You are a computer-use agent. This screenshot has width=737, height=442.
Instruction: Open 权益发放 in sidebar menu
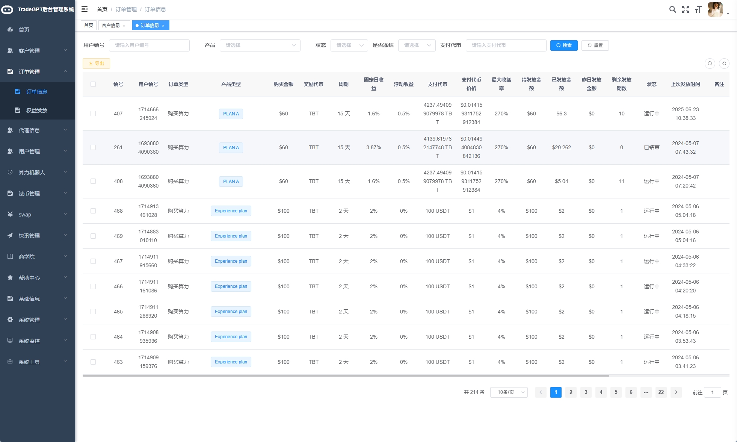point(36,110)
